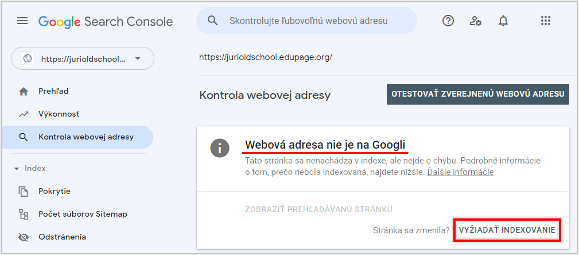Open the Google apps grid
Screen dimensions: 579x255
[x=545, y=21]
